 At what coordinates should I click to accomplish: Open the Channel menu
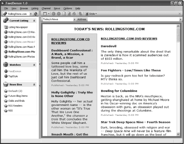point(46,8)
